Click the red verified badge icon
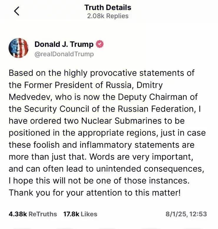218x229 pixels. (x=100, y=44)
